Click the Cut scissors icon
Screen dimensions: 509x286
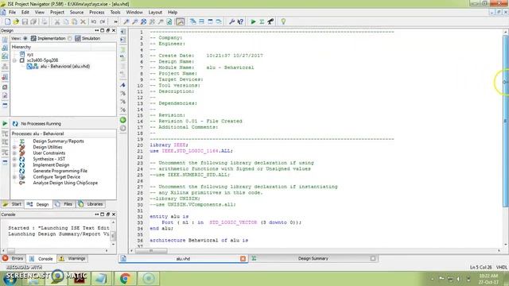point(56,21)
